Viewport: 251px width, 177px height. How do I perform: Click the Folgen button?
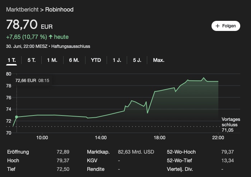226,26
